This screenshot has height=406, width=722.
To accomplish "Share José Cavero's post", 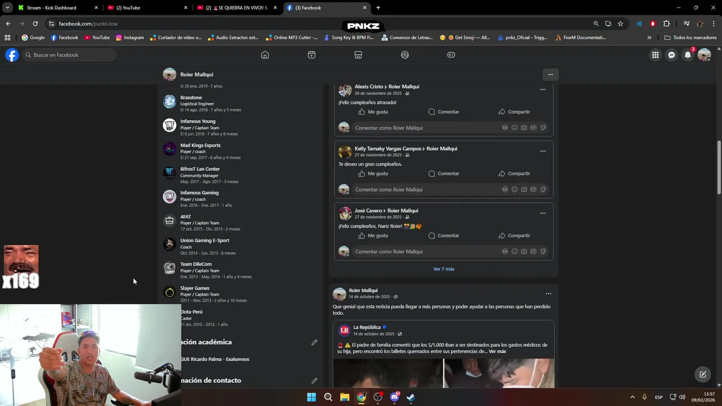I will 514,236.
